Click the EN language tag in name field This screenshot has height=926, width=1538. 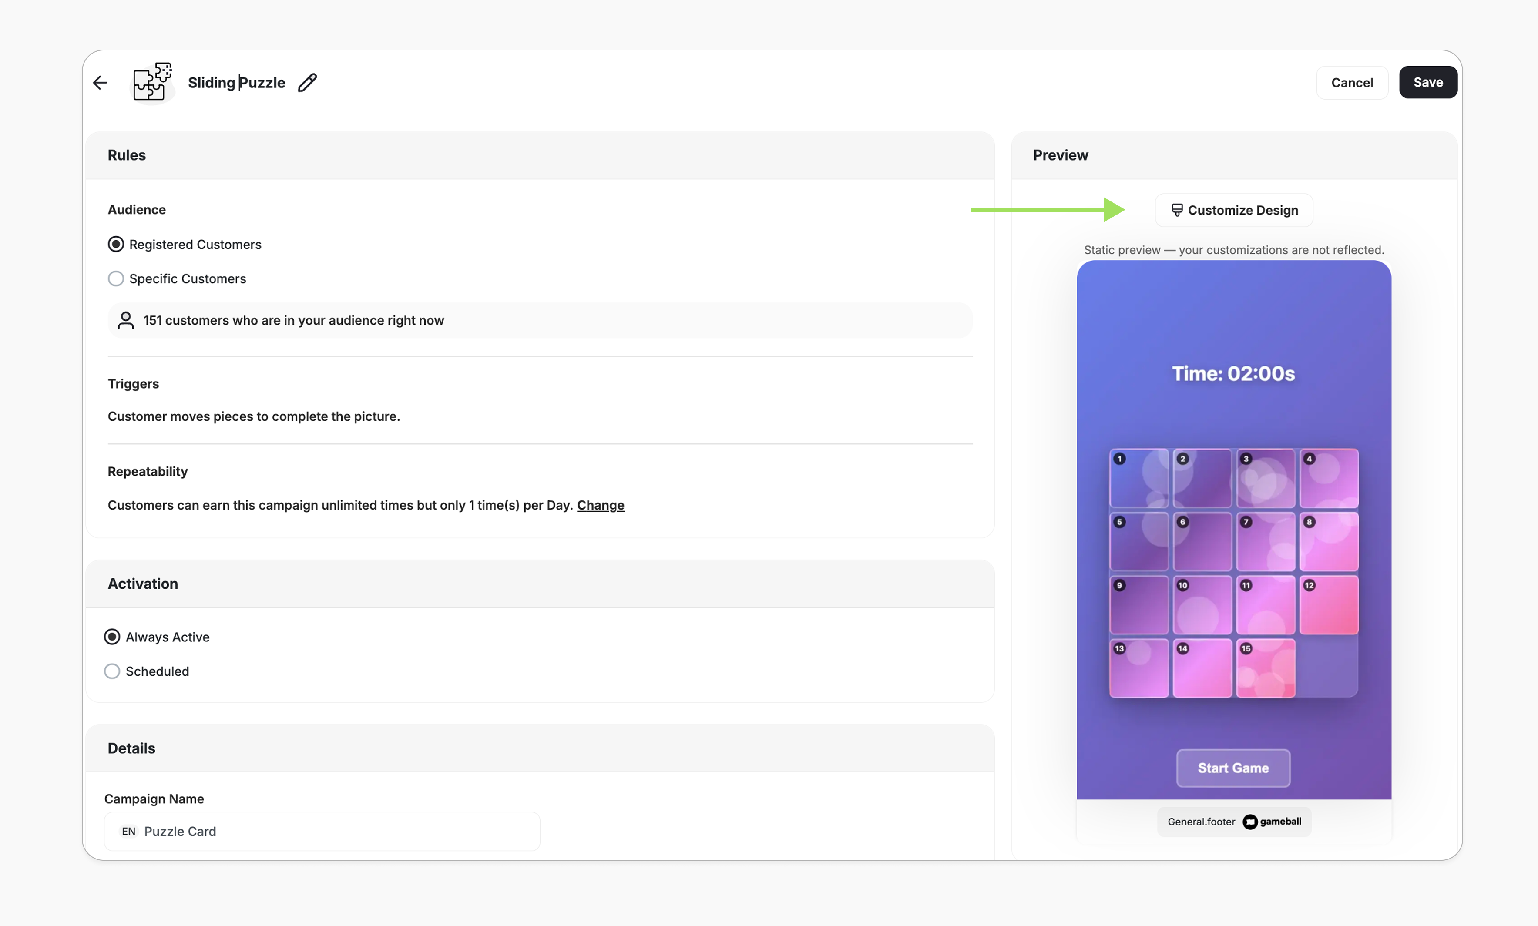click(x=128, y=832)
